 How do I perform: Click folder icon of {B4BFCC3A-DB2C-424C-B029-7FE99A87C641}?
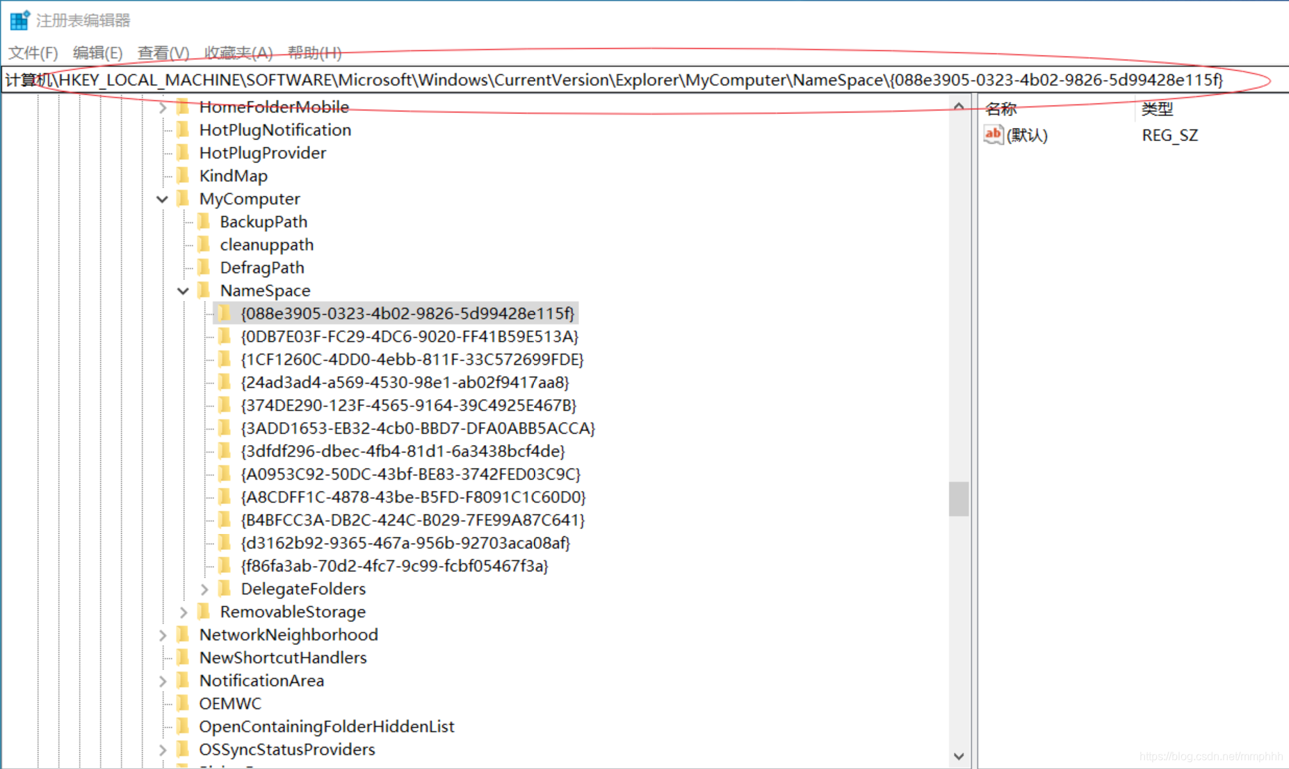click(x=225, y=519)
